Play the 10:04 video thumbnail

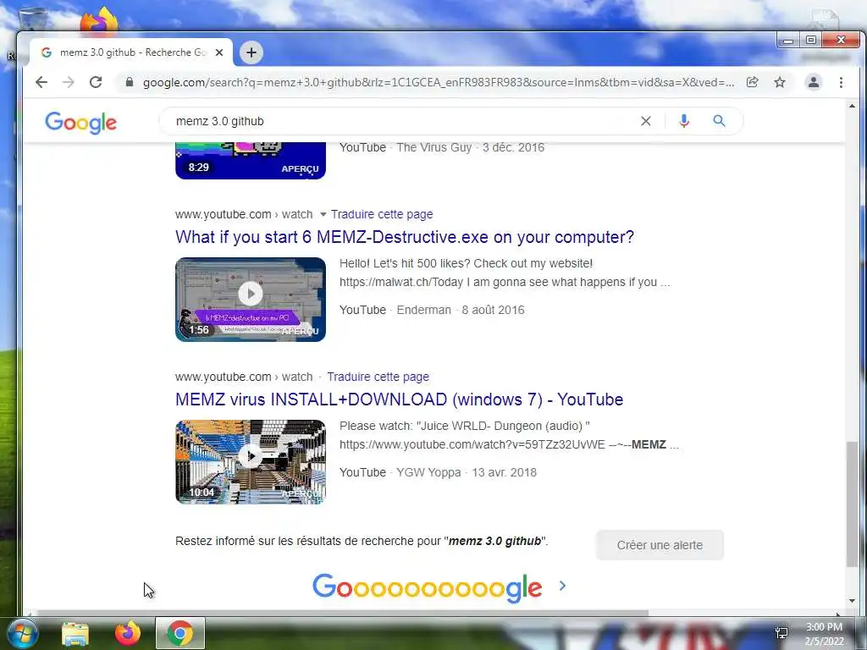(251, 462)
